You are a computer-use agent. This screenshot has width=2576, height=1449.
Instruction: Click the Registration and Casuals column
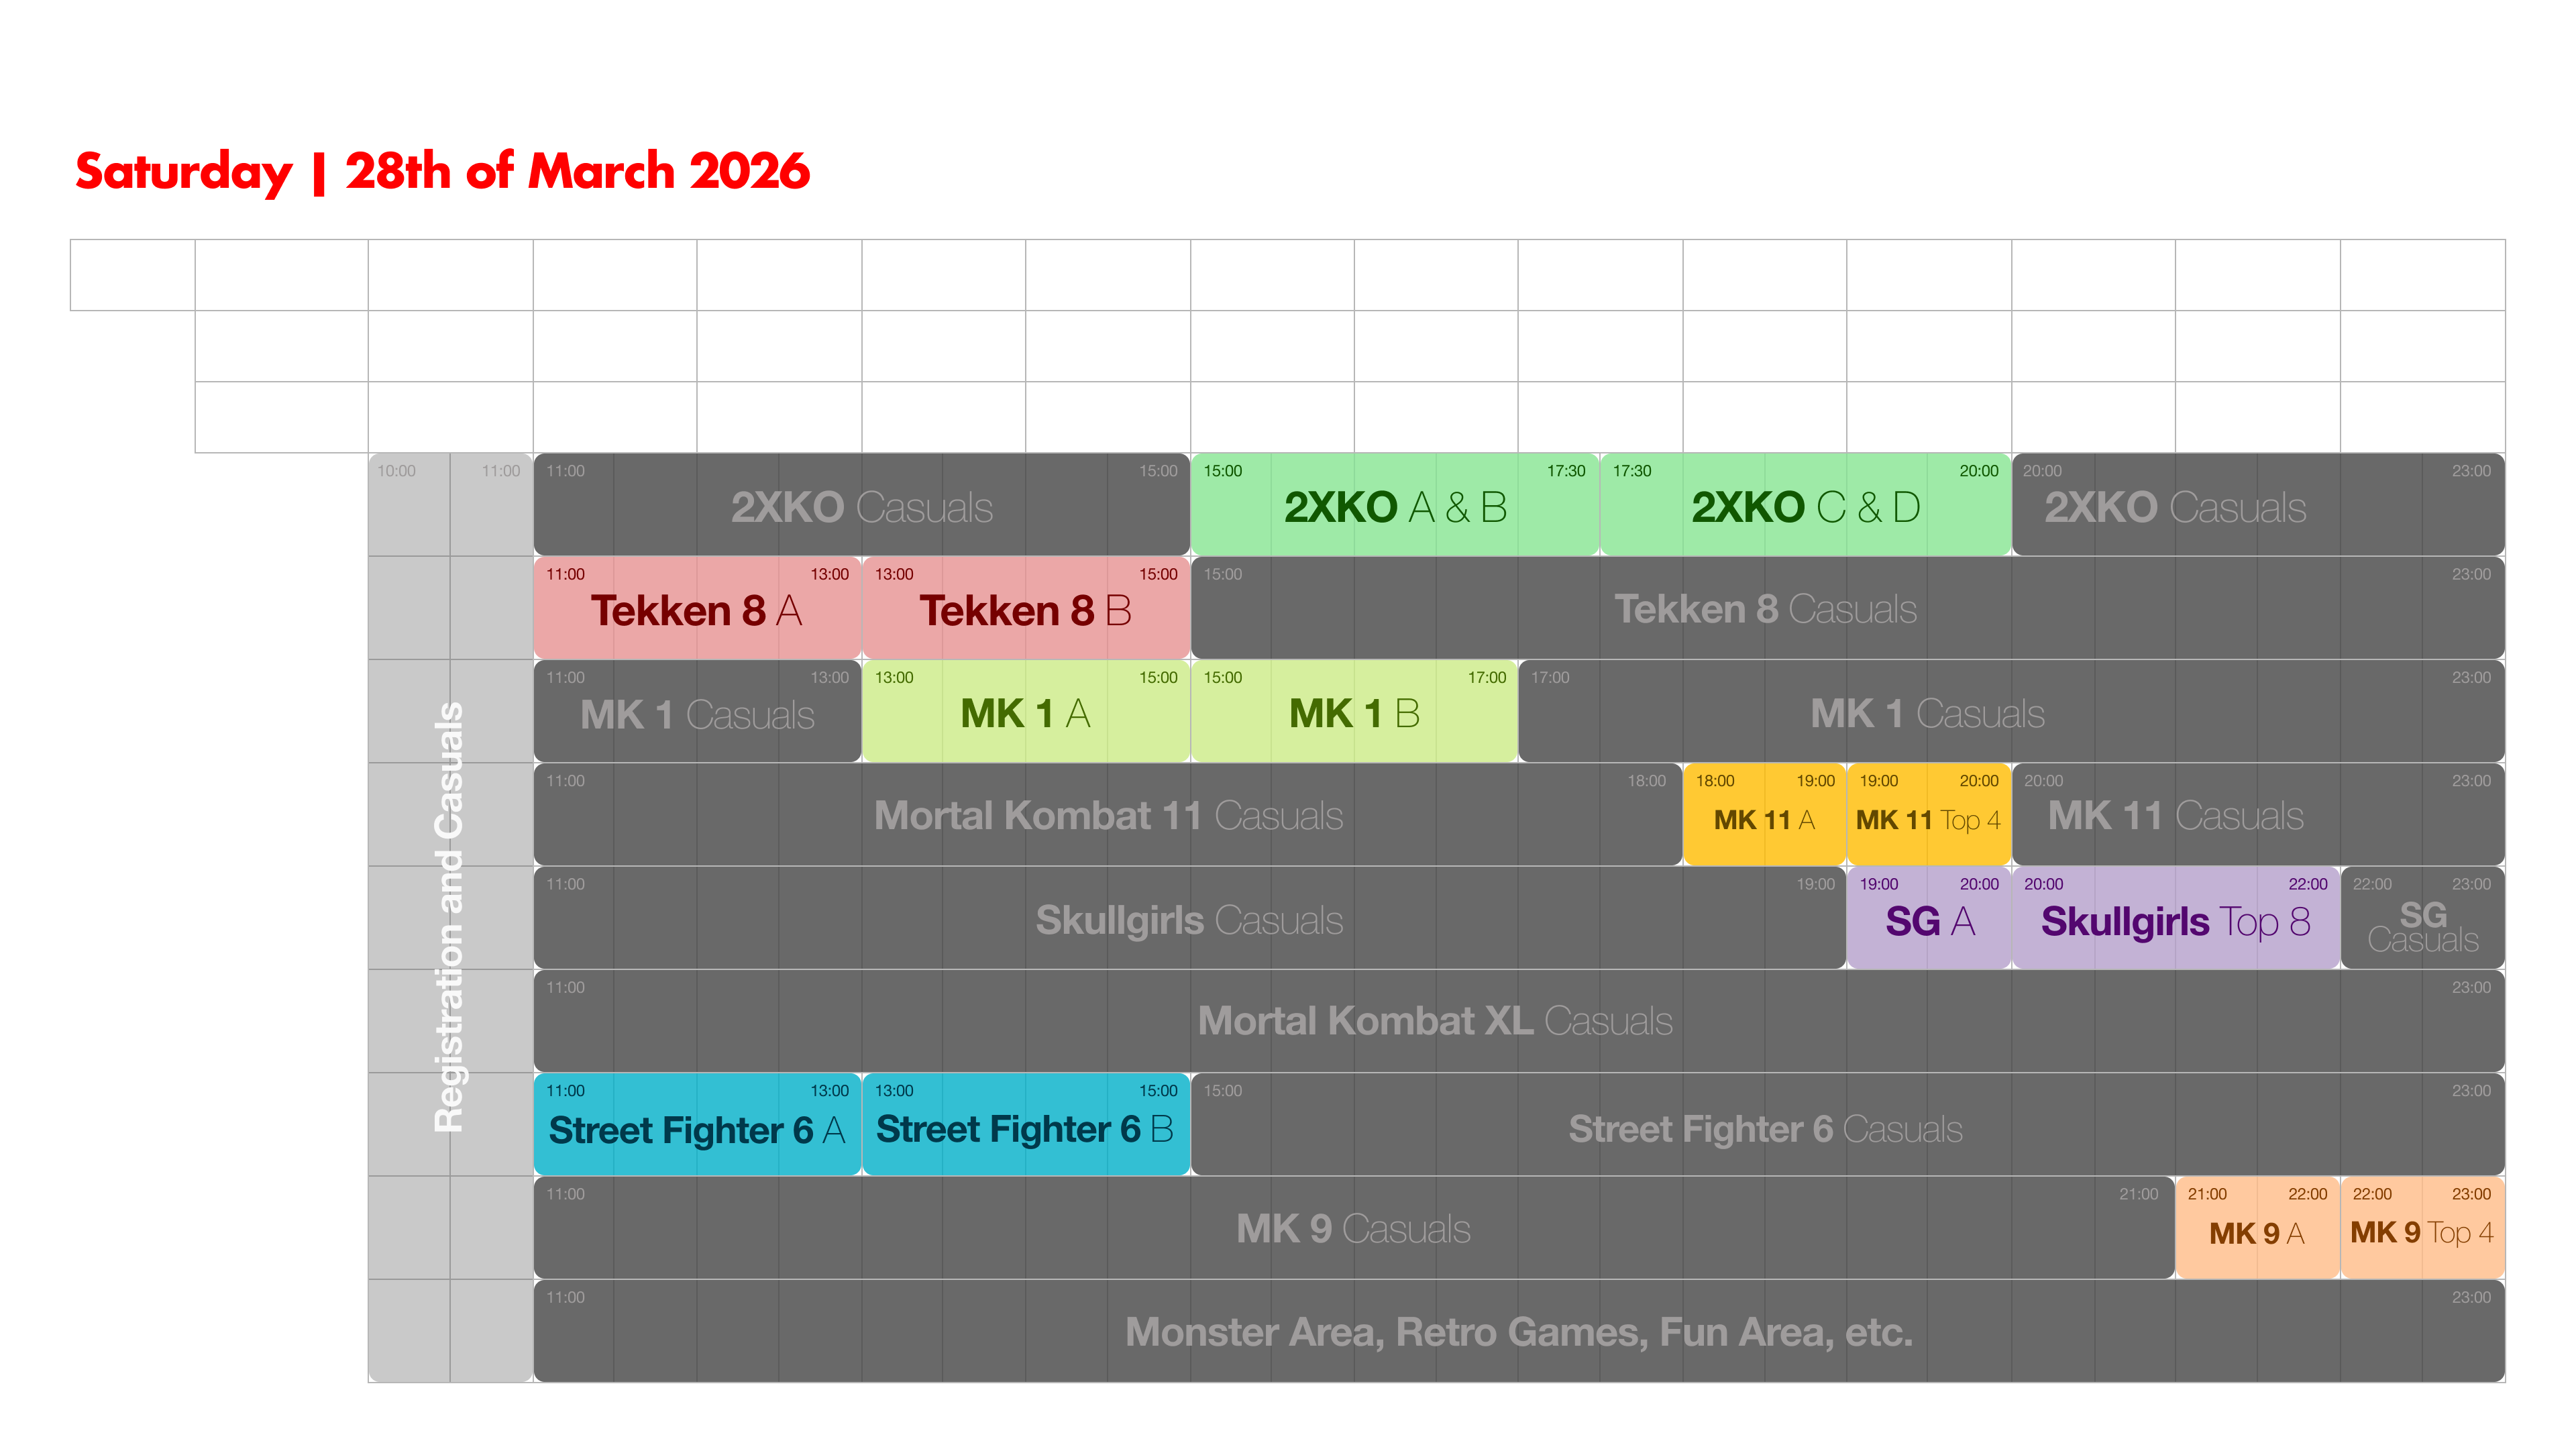(450, 916)
